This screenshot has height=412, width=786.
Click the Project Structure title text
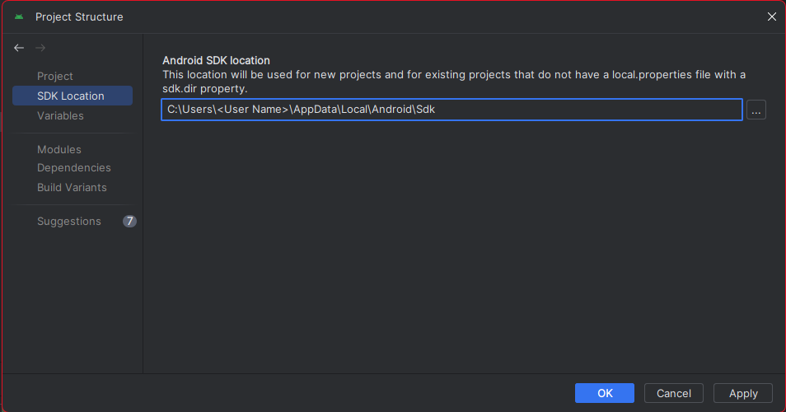pos(79,17)
